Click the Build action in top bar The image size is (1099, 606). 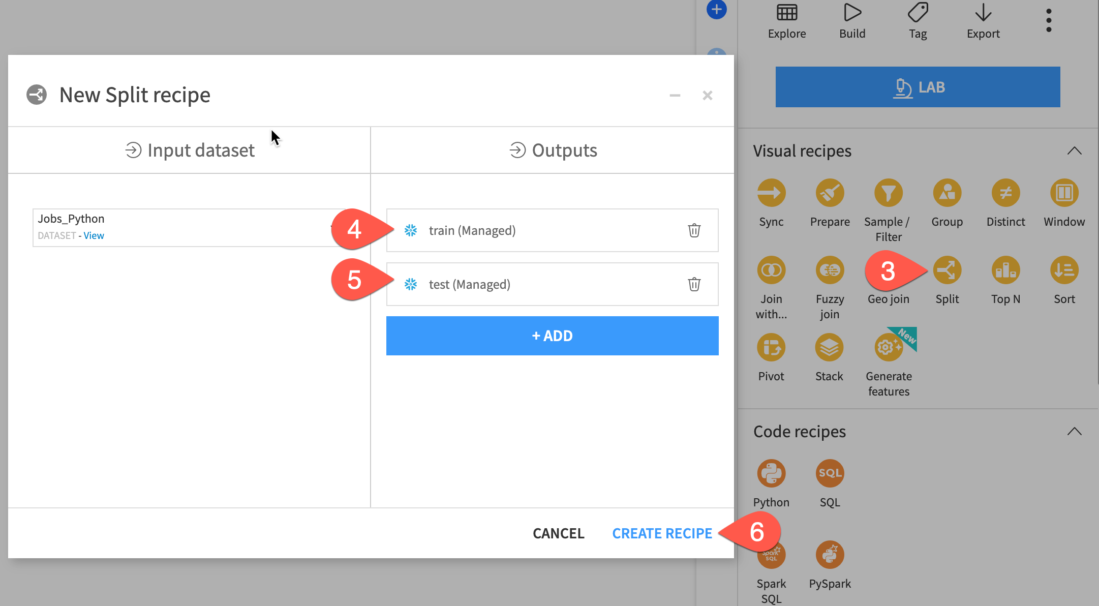[852, 20]
